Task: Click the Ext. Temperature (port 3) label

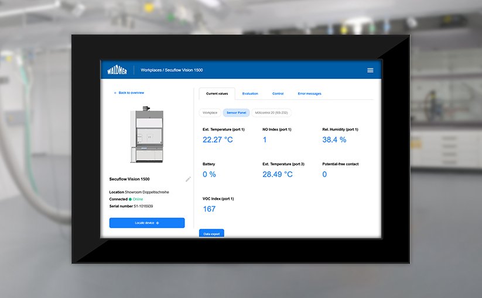Action: coord(283,164)
